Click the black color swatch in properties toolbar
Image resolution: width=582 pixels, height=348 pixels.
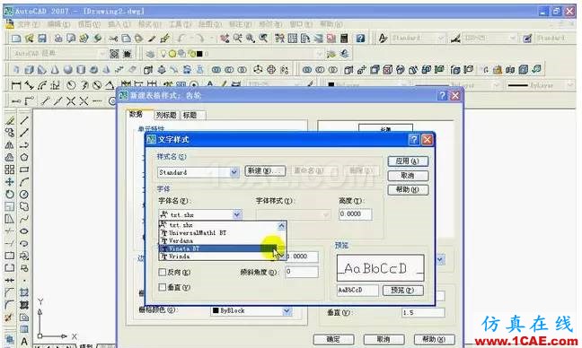[x=331, y=85]
